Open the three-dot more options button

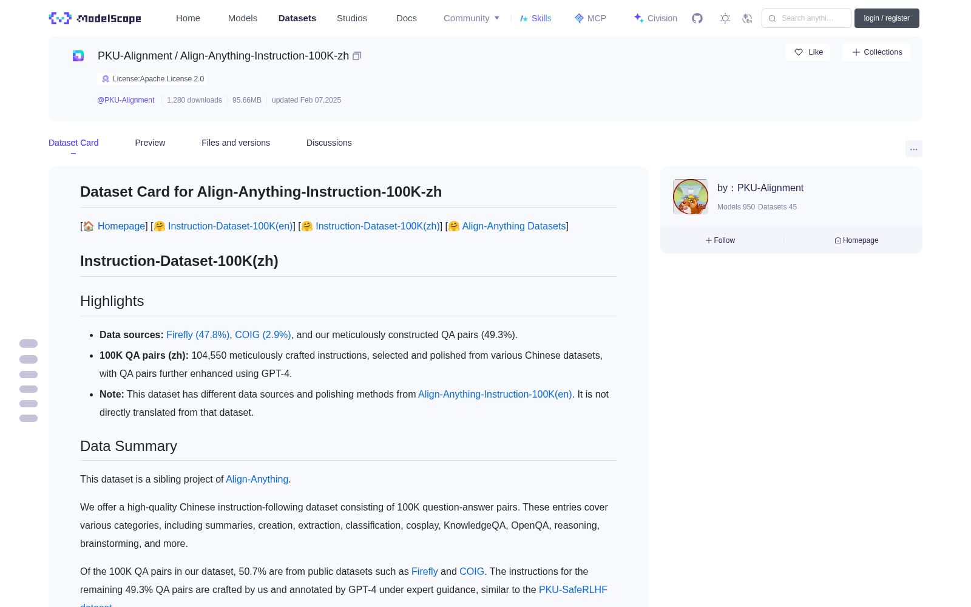point(913,149)
